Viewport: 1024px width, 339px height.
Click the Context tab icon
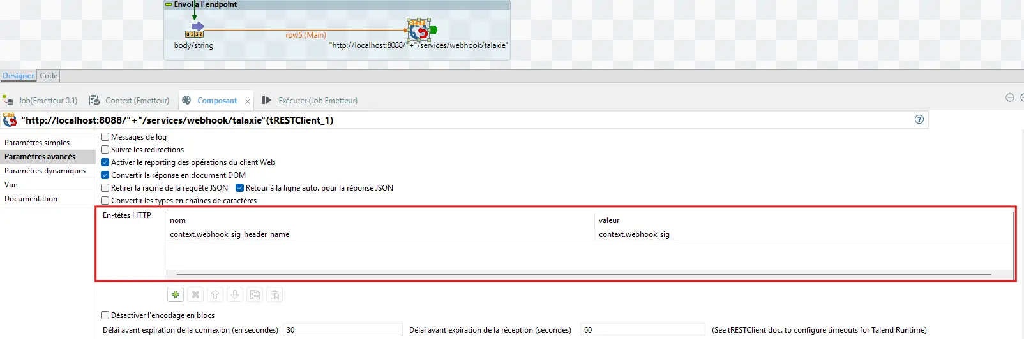(94, 100)
